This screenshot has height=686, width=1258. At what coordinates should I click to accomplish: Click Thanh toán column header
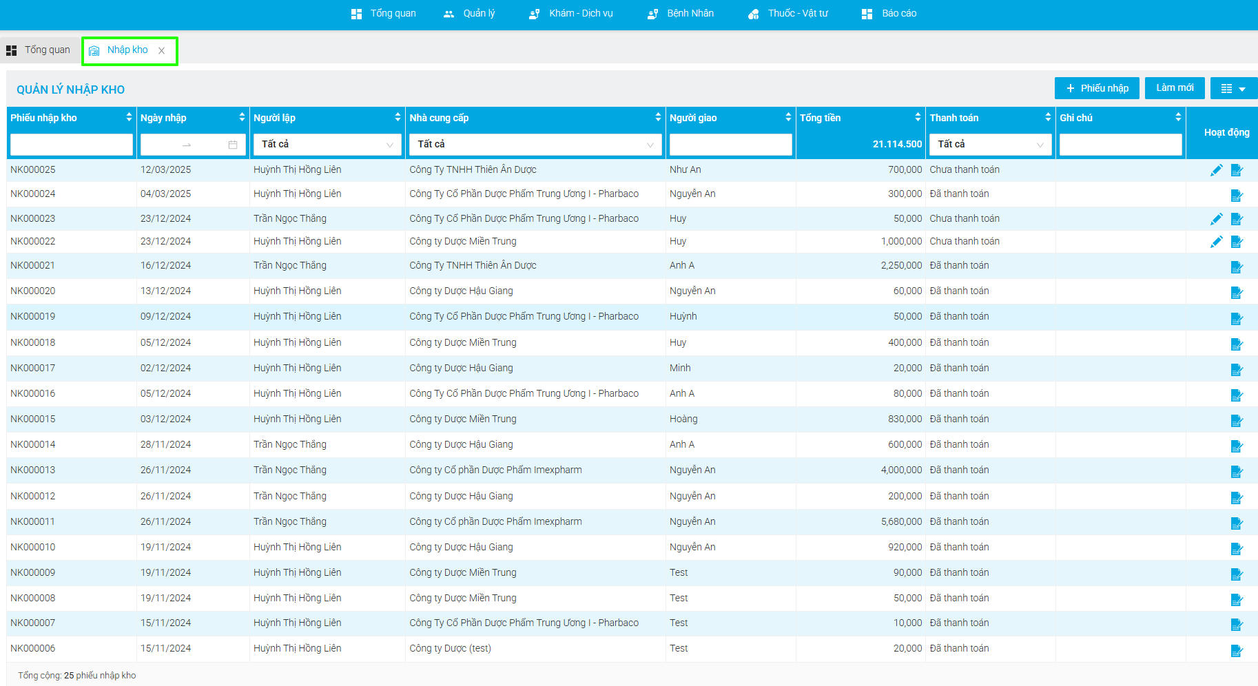pyautogui.click(x=954, y=118)
